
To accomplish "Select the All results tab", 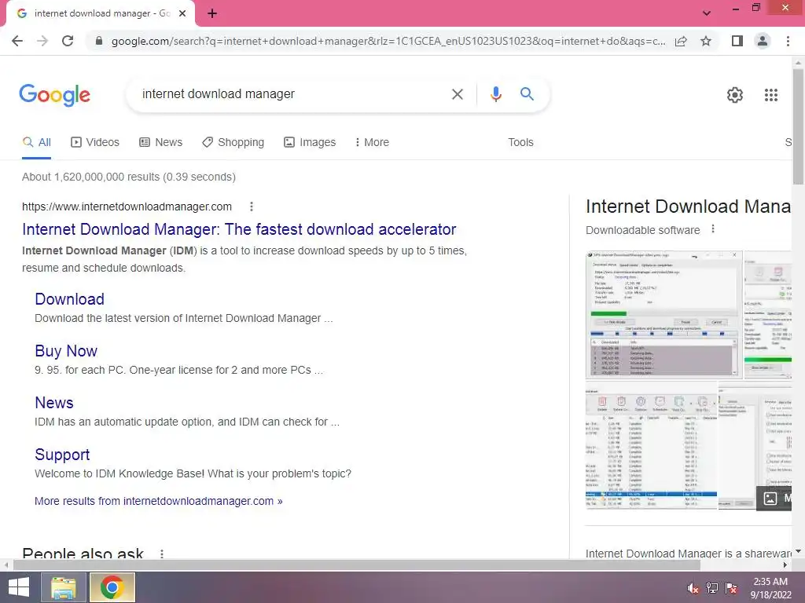I will tap(36, 143).
